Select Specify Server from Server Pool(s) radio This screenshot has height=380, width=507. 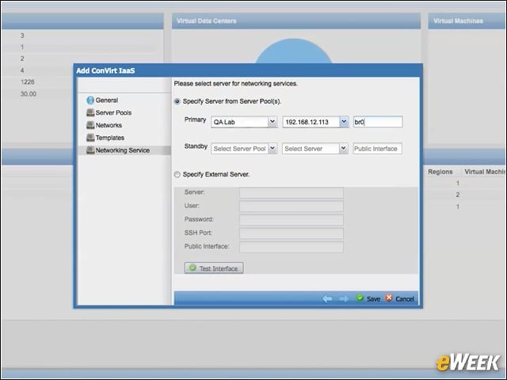177,101
